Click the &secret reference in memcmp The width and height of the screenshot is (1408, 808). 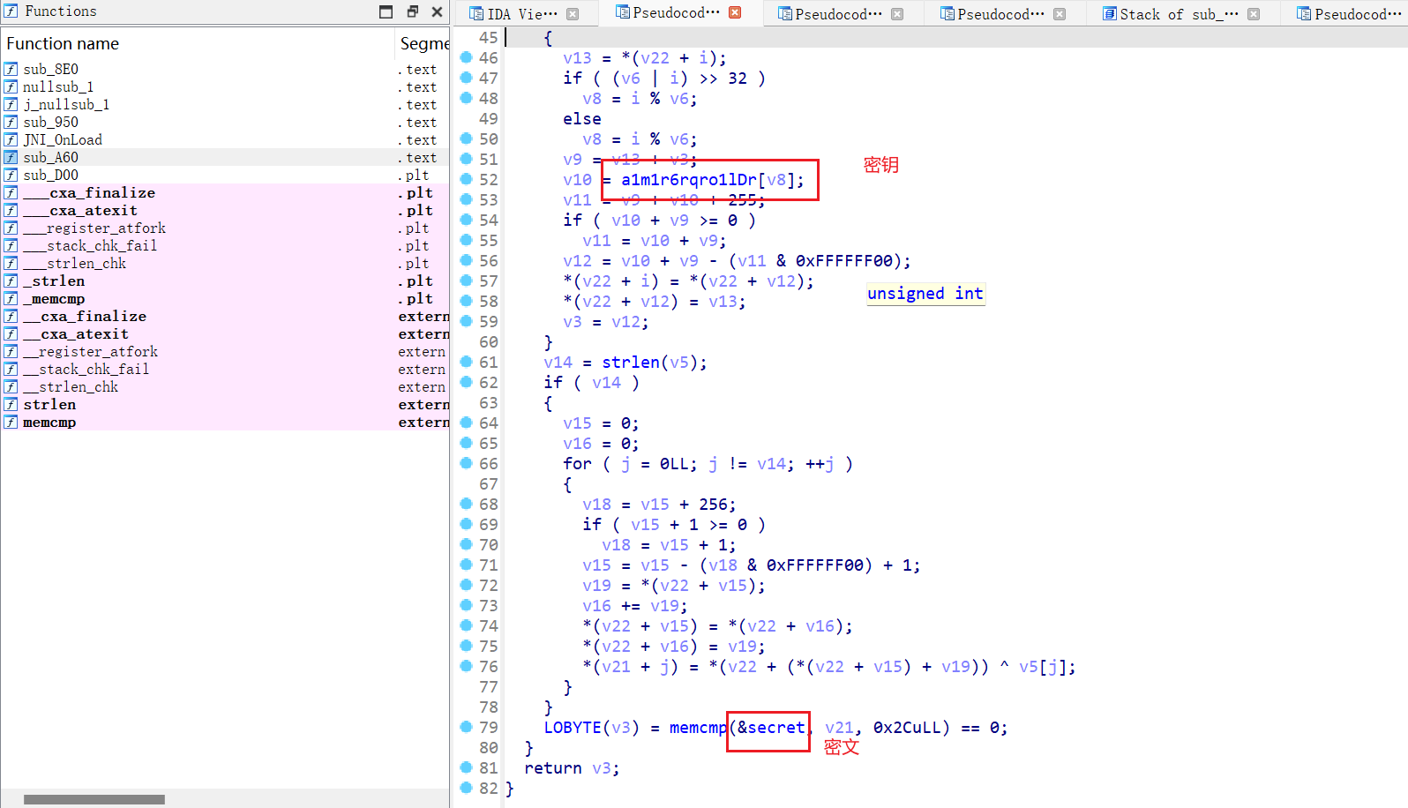coord(771,728)
